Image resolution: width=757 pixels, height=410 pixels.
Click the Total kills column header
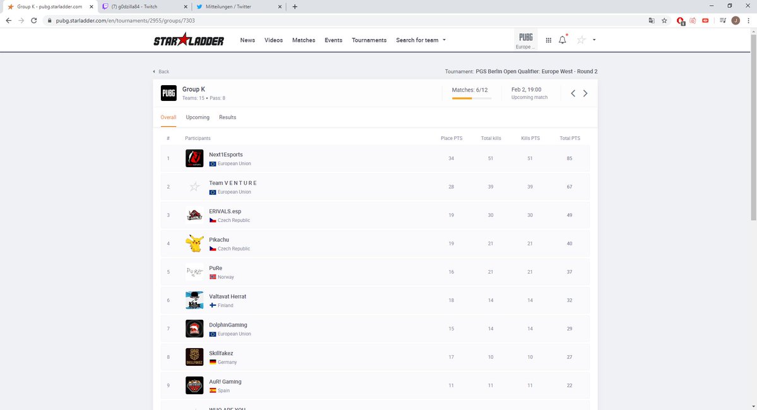(x=491, y=138)
